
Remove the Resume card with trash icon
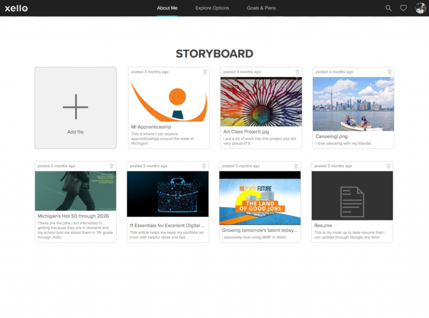(x=388, y=166)
